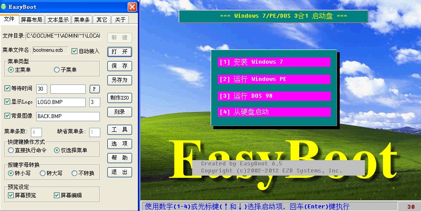Click the 打开 button
Screen dimensions: 421x211
[120, 52]
